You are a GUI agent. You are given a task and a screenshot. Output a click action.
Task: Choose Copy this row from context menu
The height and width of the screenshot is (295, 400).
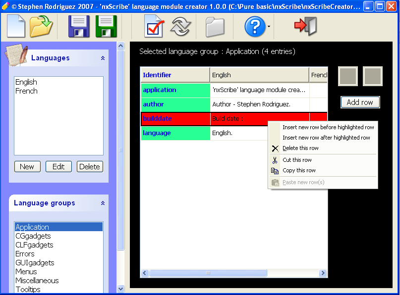point(323,170)
